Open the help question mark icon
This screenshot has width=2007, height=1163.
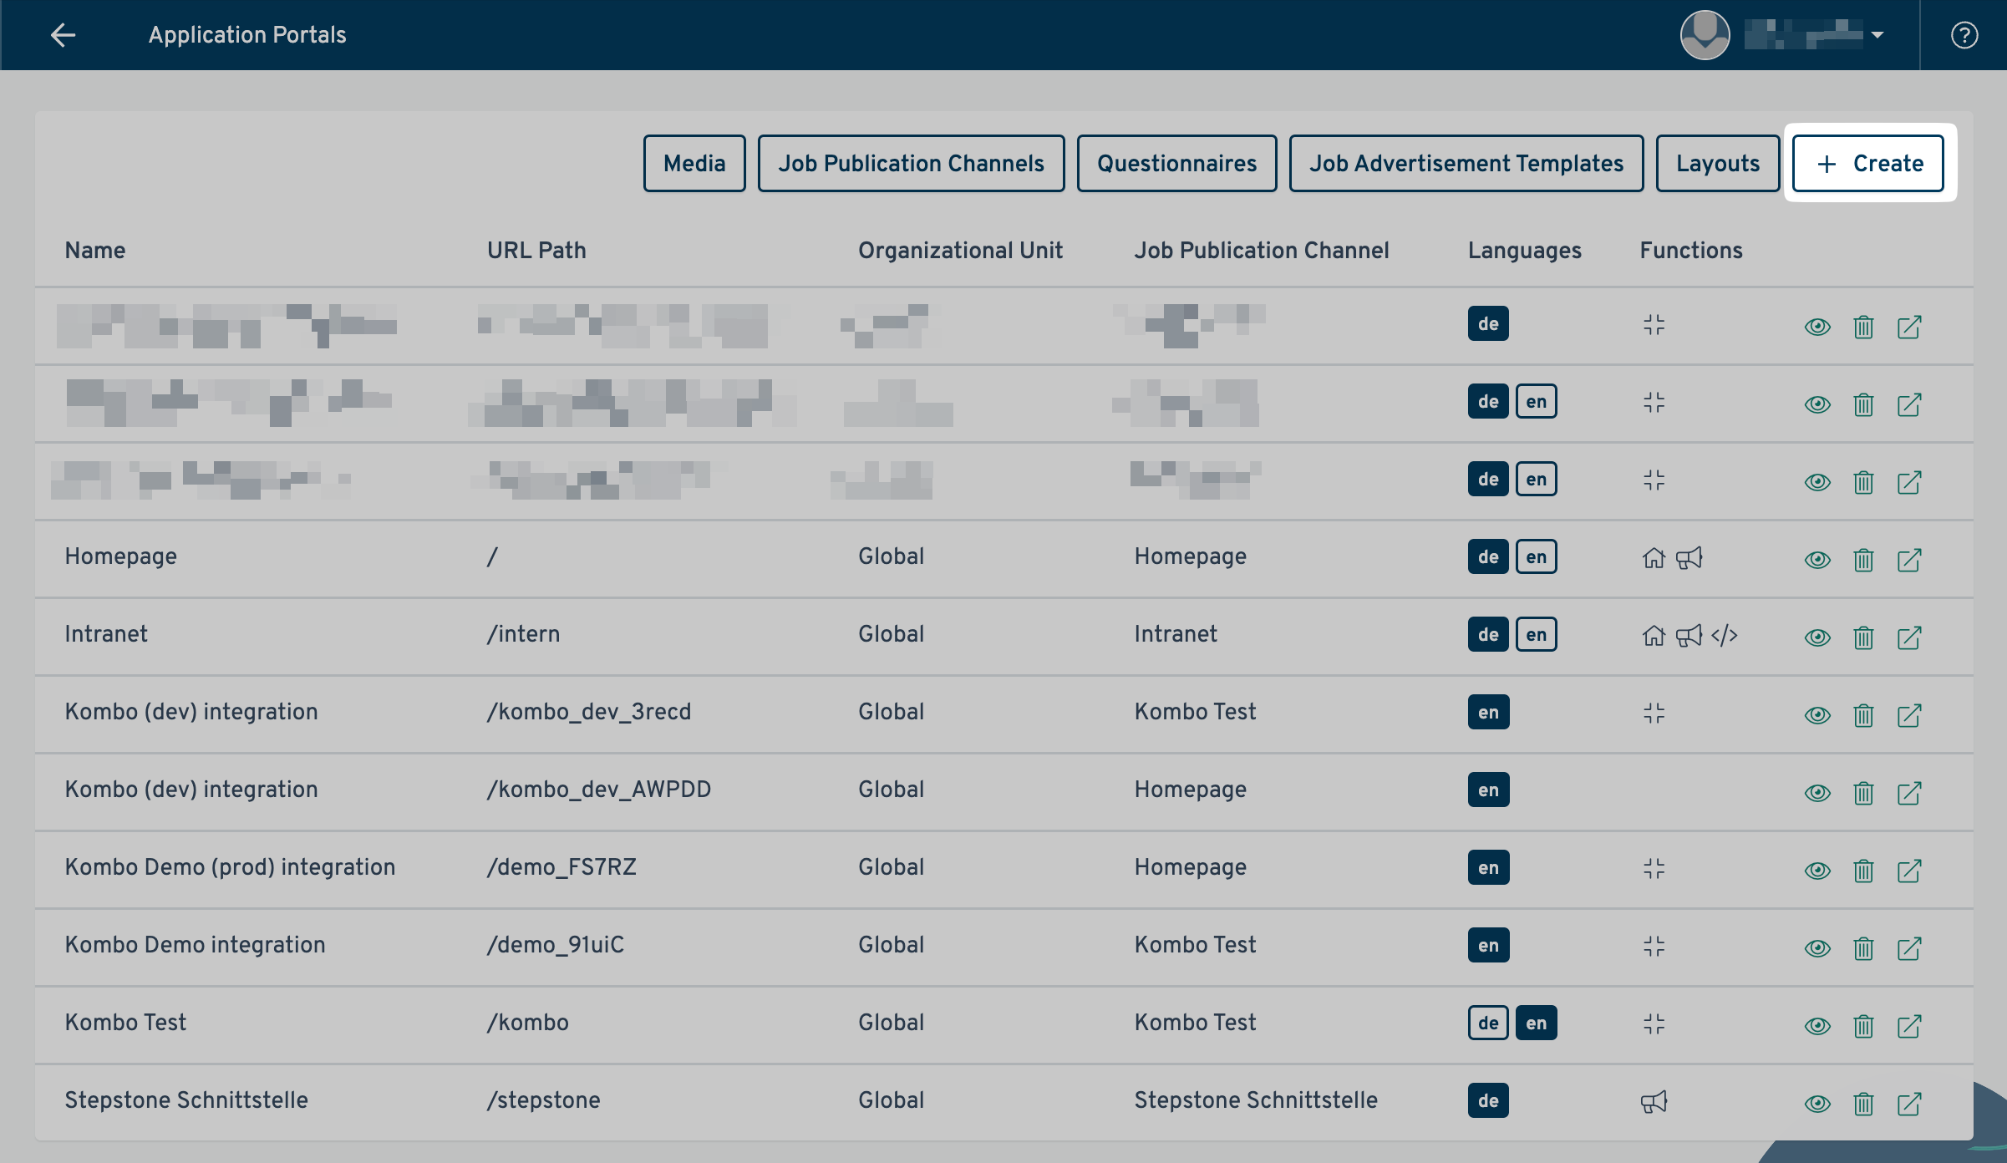1964,35
